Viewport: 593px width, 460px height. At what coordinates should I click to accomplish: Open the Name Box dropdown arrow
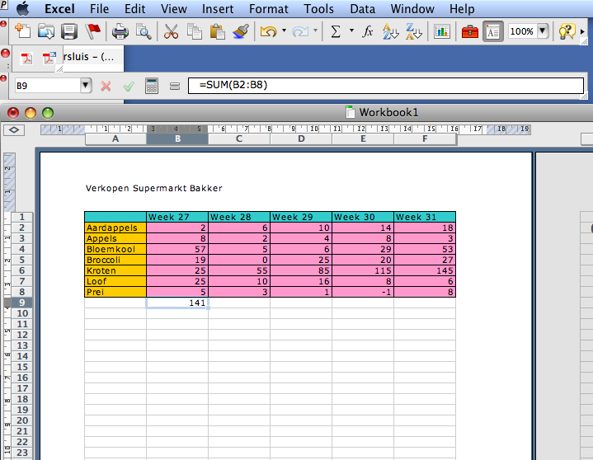click(x=86, y=86)
